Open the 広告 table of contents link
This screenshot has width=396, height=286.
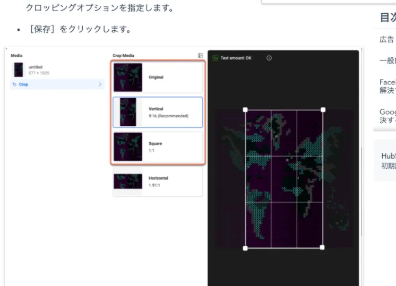click(x=387, y=39)
